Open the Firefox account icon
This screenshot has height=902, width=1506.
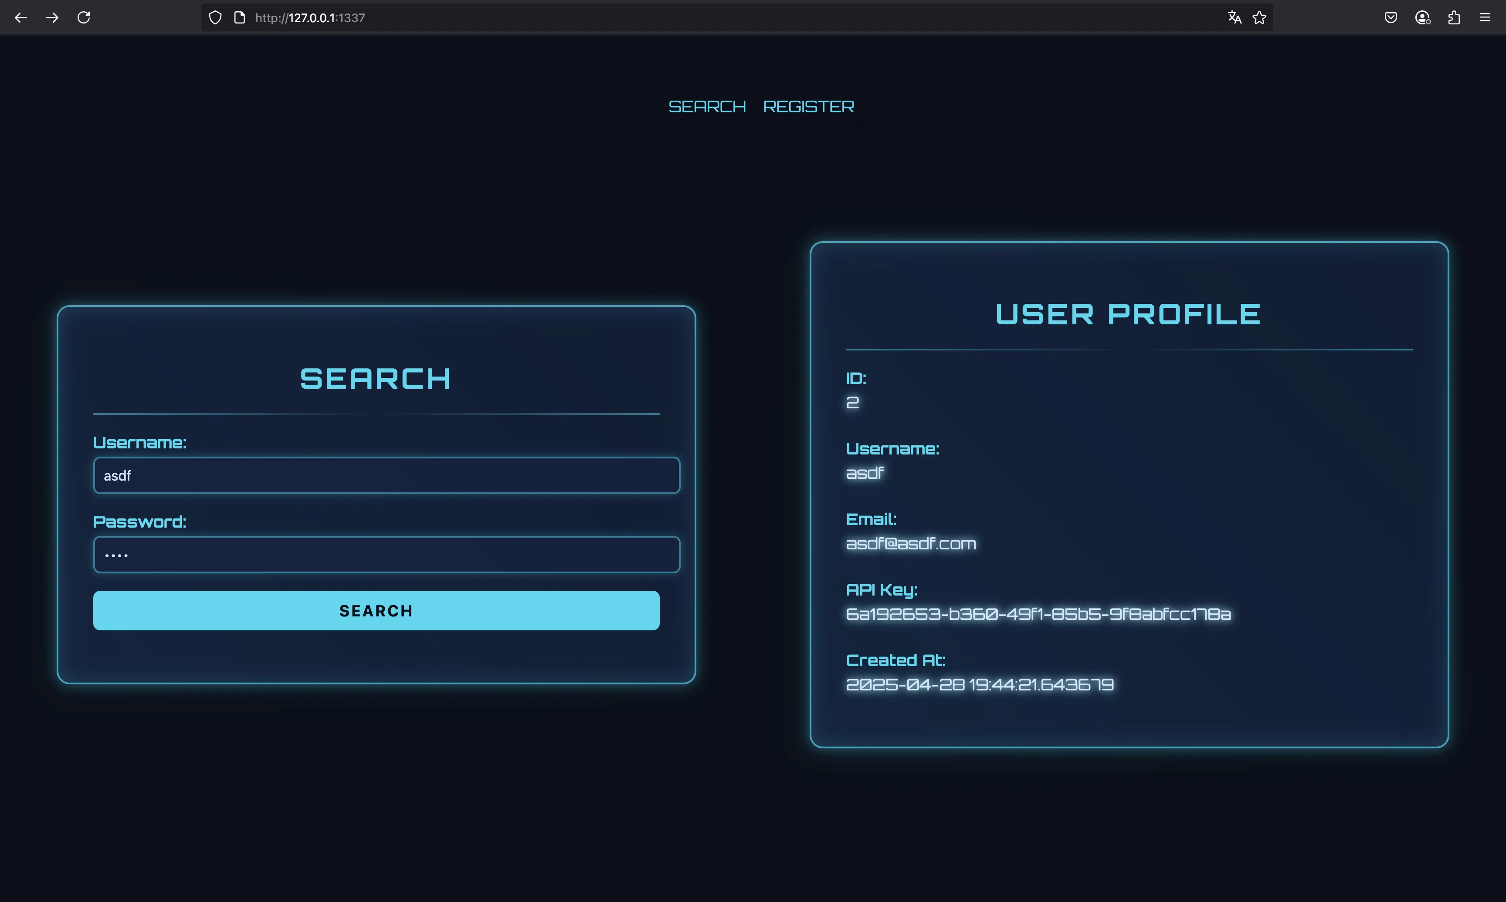pos(1422,17)
